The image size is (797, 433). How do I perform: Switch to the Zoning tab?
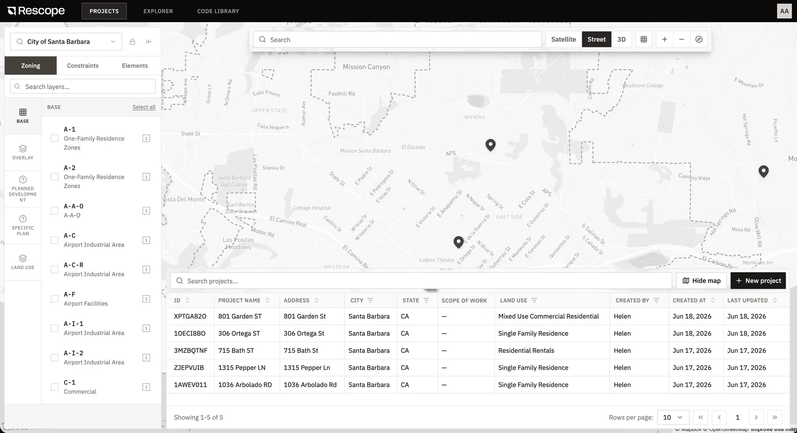point(30,65)
